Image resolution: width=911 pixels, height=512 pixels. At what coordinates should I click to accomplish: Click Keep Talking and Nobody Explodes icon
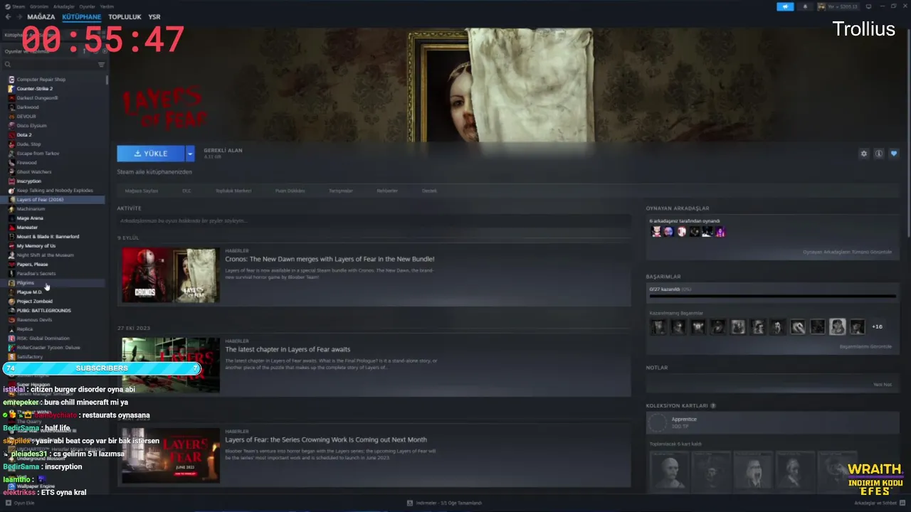[11, 191]
